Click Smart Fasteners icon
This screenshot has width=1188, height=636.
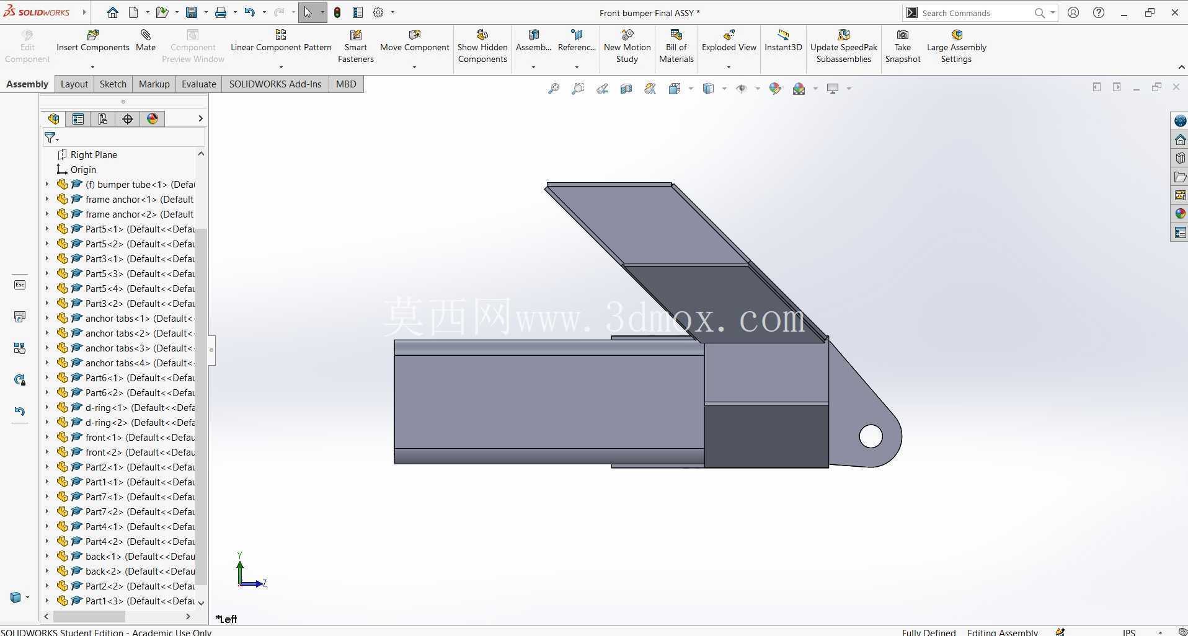[356, 35]
